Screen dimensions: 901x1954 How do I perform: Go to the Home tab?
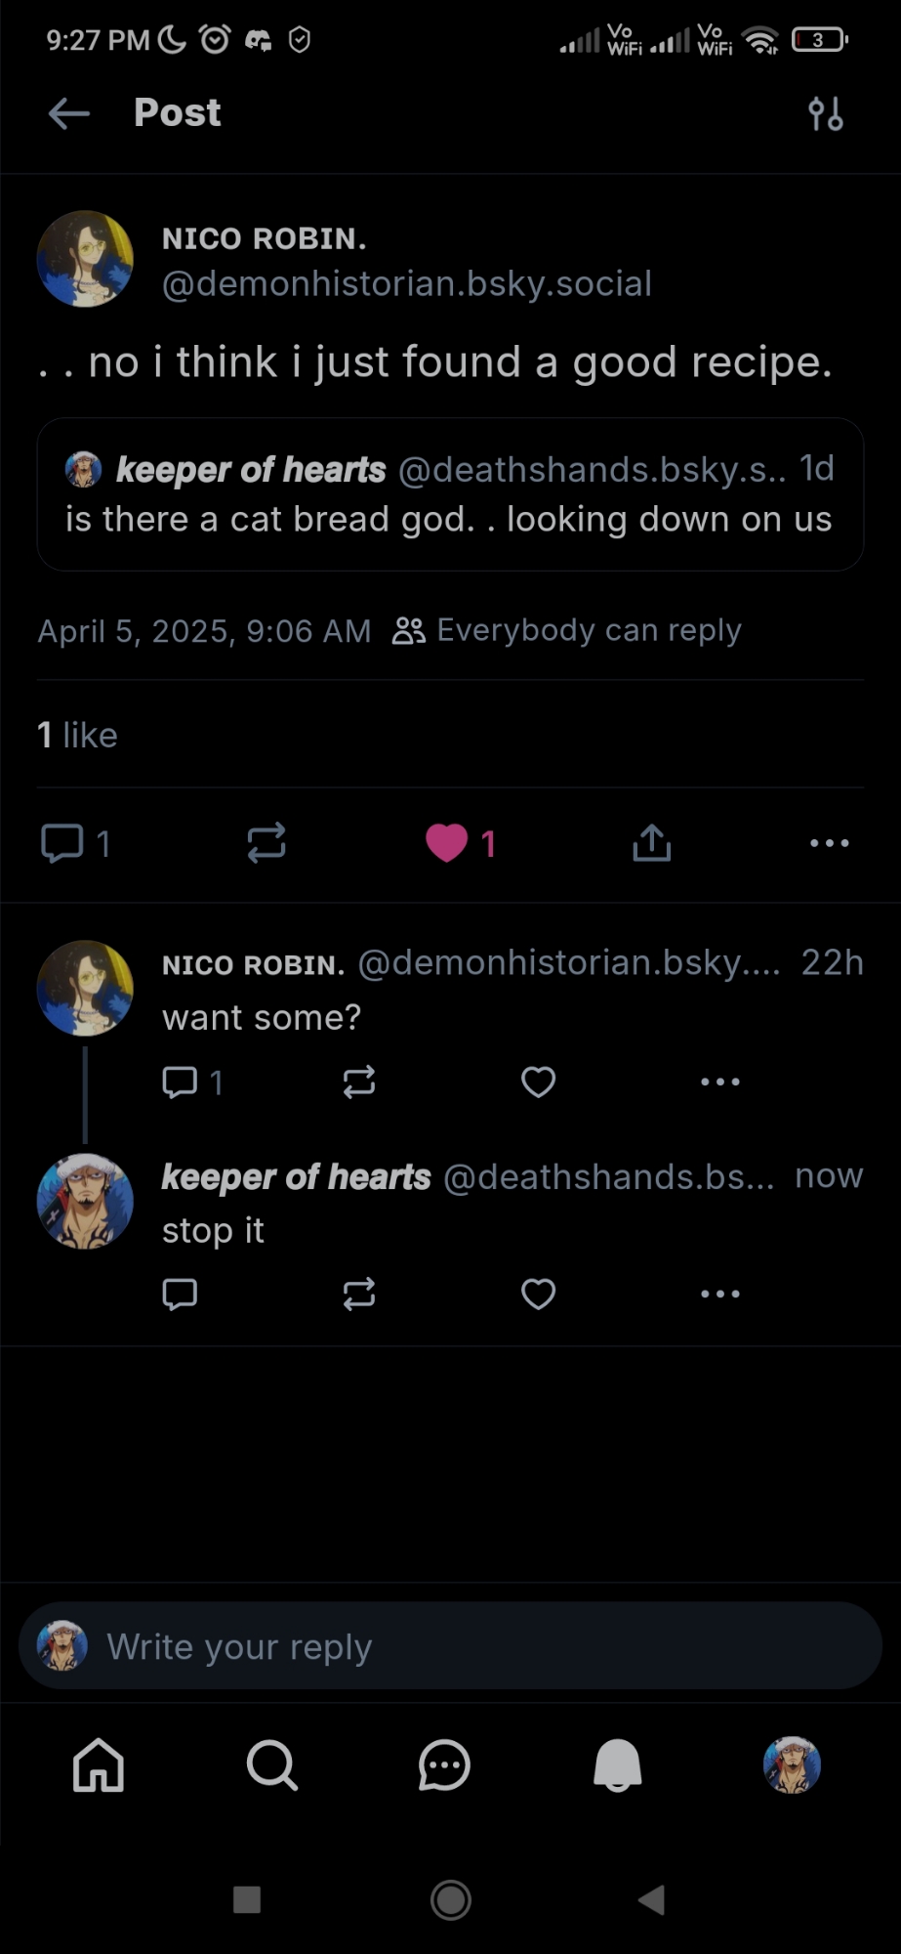tap(99, 1765)
